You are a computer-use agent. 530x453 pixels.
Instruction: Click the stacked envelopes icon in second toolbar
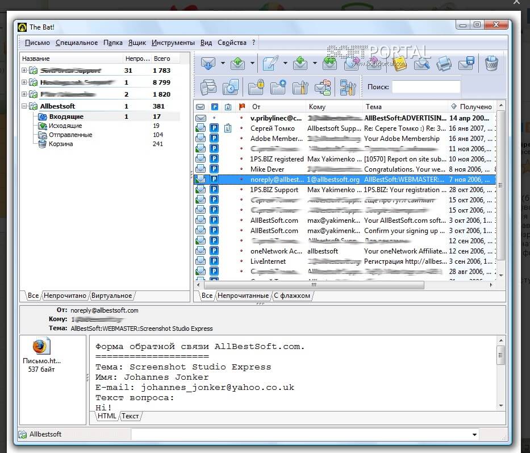[208, 88]
